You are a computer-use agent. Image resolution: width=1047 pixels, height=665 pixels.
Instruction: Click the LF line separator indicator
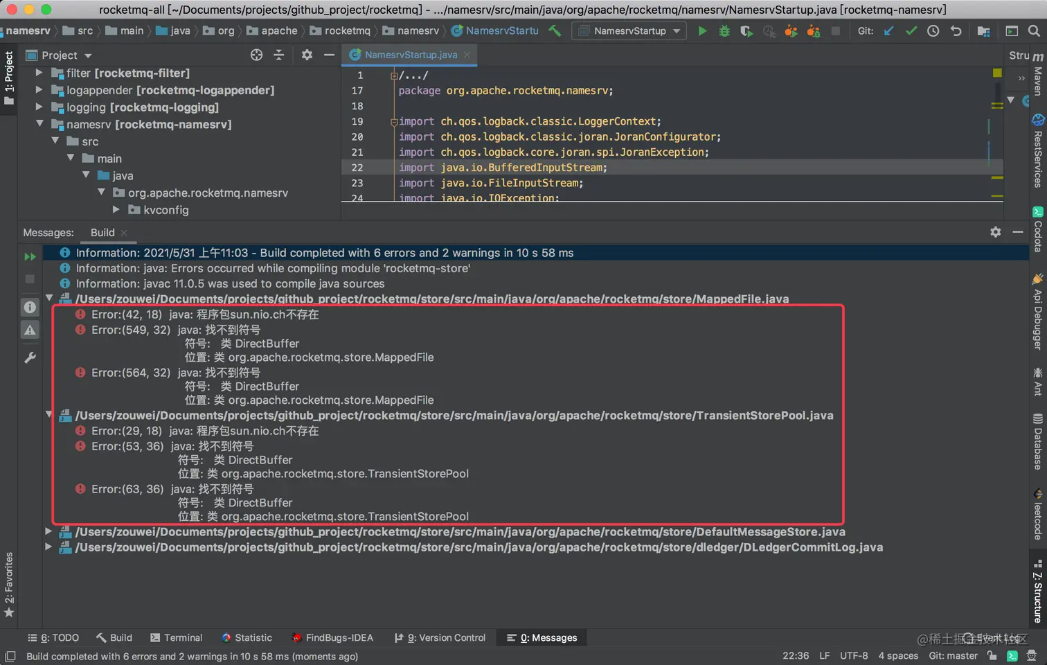pos(824,655)
